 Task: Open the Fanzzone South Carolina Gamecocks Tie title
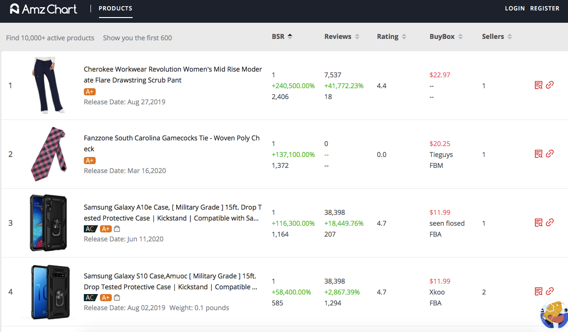pos(171,143)
